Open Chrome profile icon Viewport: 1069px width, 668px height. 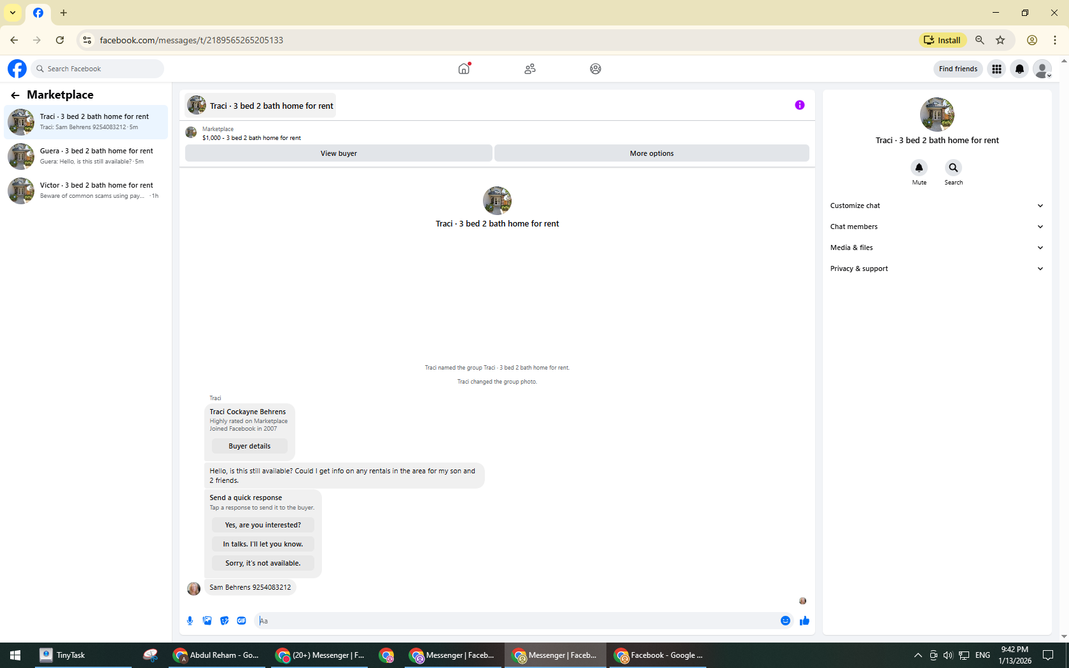tap(1032, 40)
